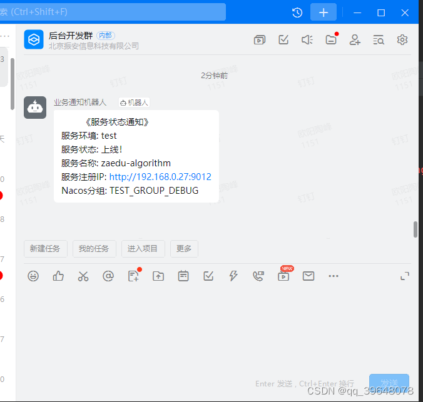Screen dimensions: 423x402
Task: Click the plus new button in title bar
Action: 324,12
